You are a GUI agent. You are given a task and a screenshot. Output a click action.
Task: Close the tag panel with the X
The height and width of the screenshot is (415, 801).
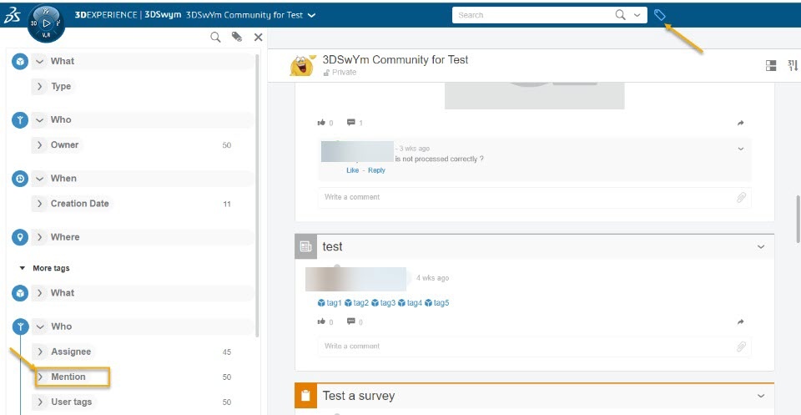point(258,37)
